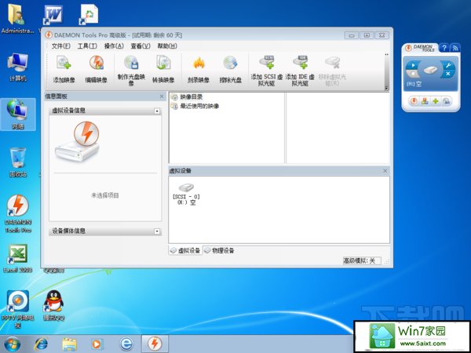Open 最近使用的映像 in the catalog tree
Screen dimensions: 471x353
[x=195, y=106]
